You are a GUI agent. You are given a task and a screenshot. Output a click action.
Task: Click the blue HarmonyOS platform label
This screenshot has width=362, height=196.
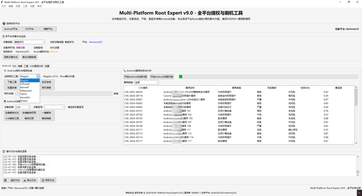(96, 42)
